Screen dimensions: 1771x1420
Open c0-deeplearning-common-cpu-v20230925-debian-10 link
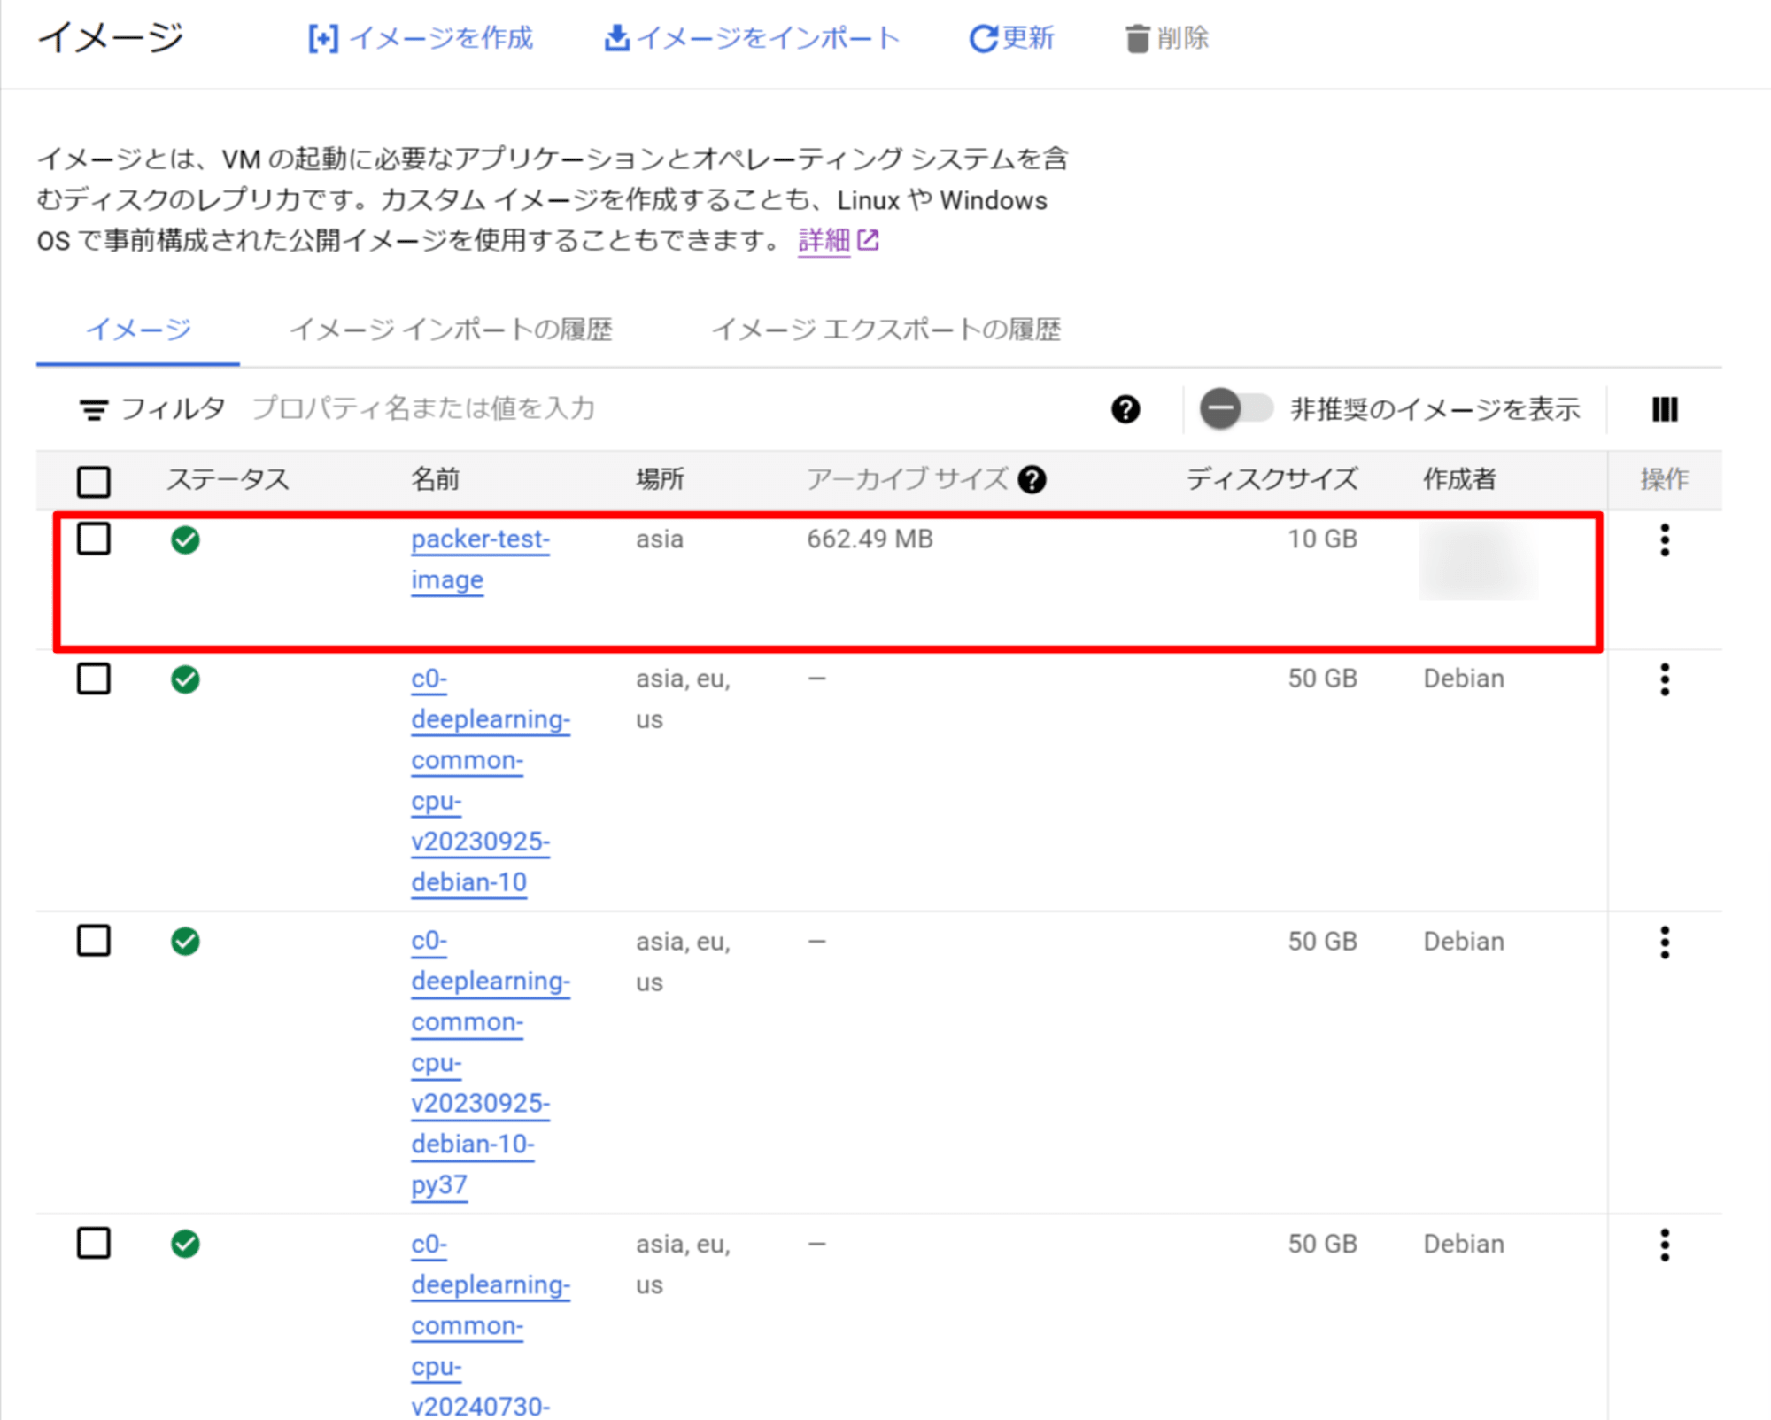[491, 780]
